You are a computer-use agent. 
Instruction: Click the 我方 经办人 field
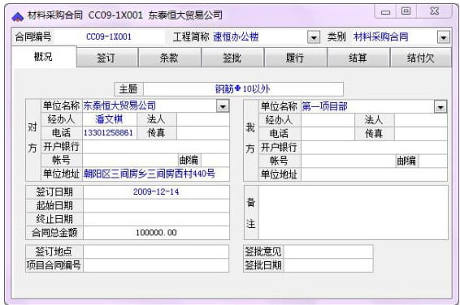[x=328, y=120]
